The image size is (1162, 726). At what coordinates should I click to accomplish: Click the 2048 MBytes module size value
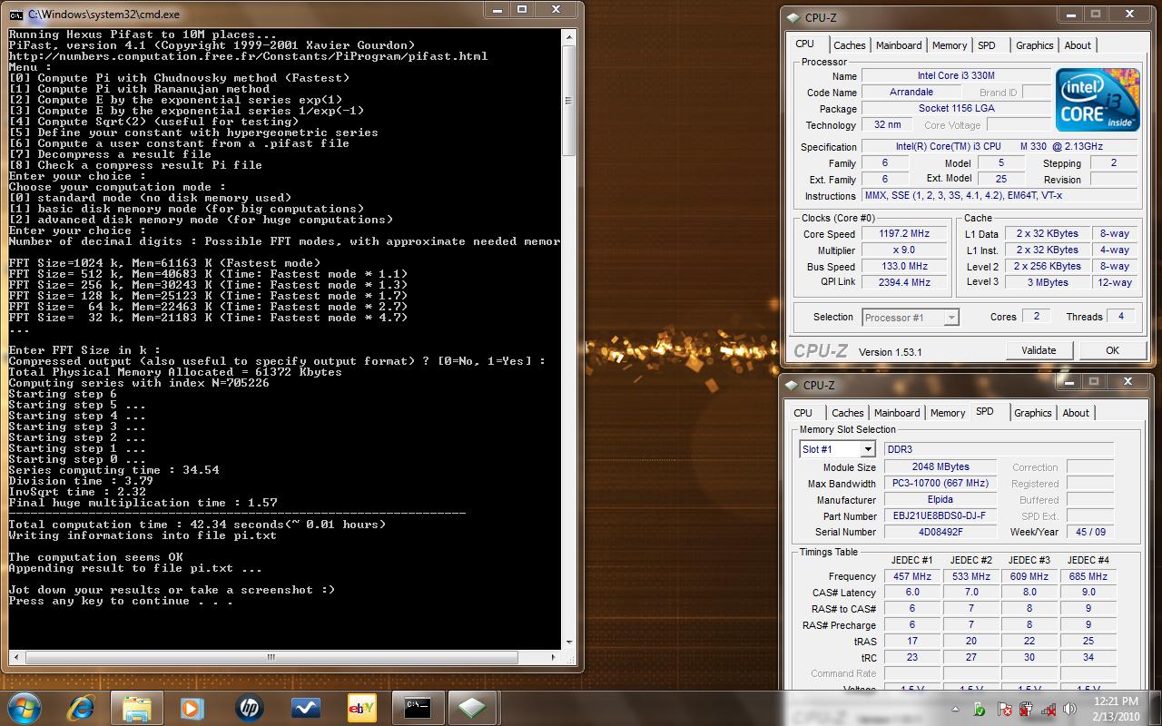tap(940, 467)
